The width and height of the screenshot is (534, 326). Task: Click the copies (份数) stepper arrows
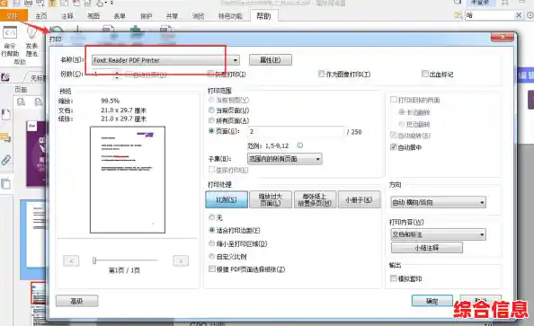[x=117, y=75]
